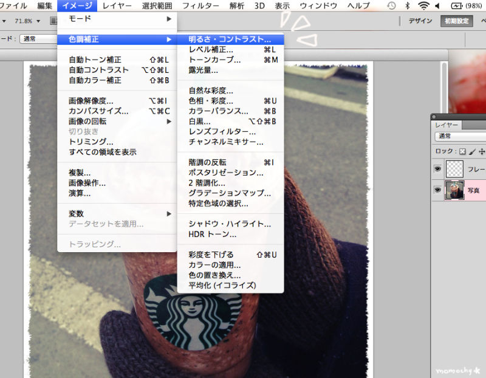Hide the 写真 layer with its eye icon

coord(437,190)
